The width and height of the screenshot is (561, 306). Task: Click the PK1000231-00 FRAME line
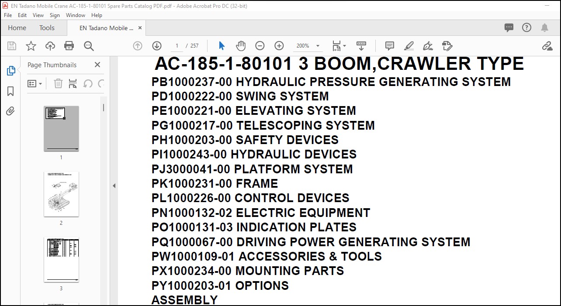click(x=215, y=183)
